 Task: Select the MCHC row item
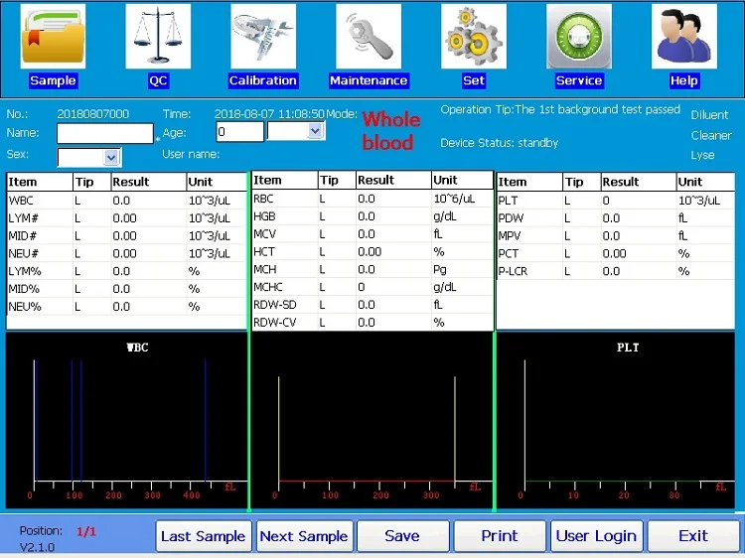coord(372,287)
